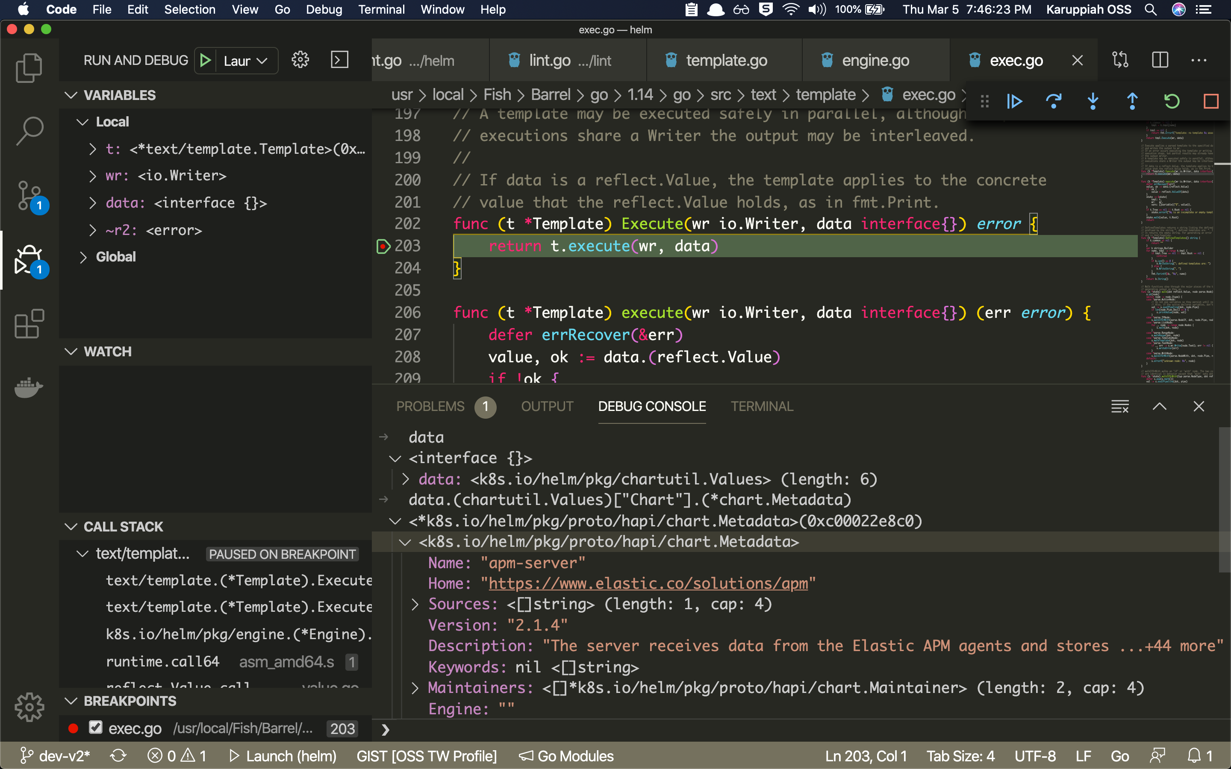Image resolution: width=1231 pixels, height=769 pixels.
Task: Open the Terminal menu in menu bar
Action: point(382,10)
